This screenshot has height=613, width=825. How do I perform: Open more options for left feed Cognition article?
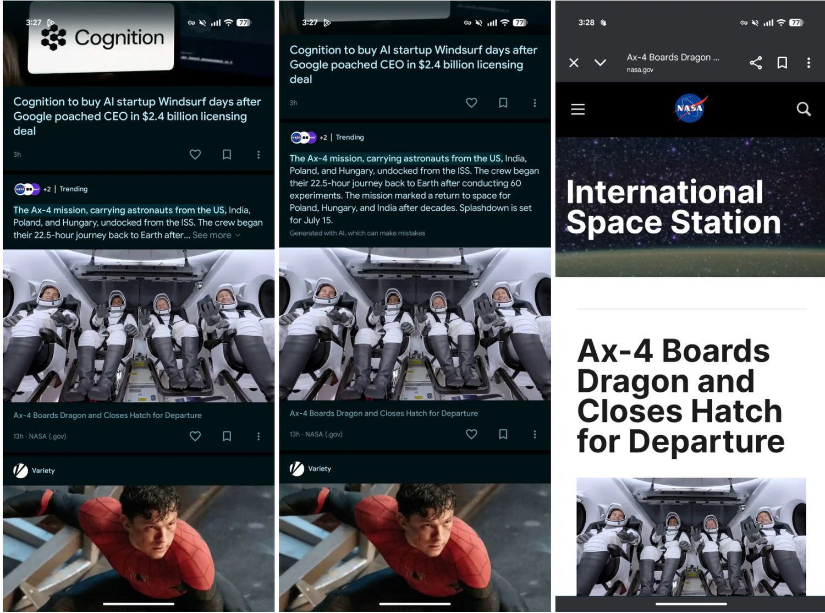click(258, 155)
